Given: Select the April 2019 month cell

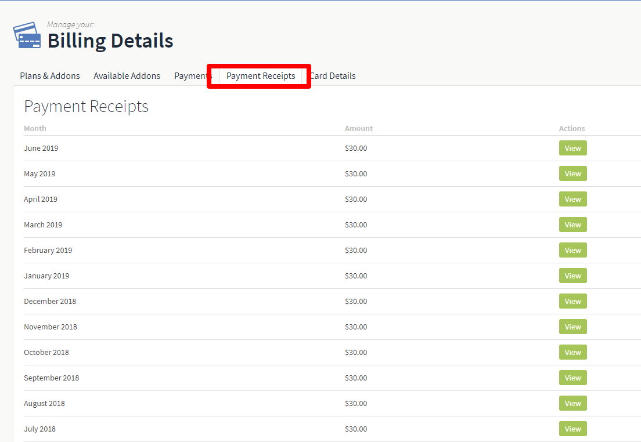Looking at the screenshot, I should 41,200.
